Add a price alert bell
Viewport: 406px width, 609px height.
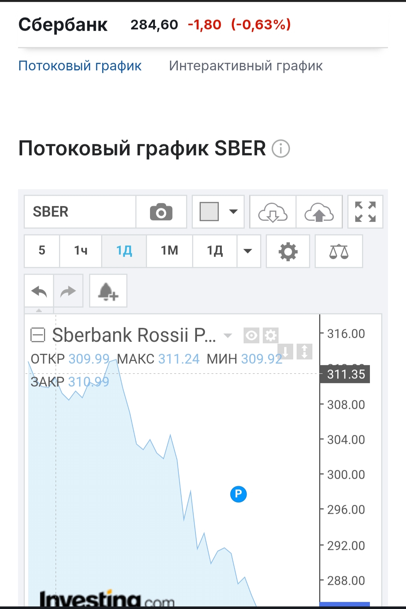[x=108, y=291]
